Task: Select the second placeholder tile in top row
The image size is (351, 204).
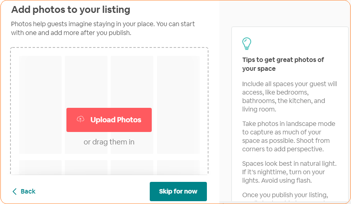Action: [86, 80]
